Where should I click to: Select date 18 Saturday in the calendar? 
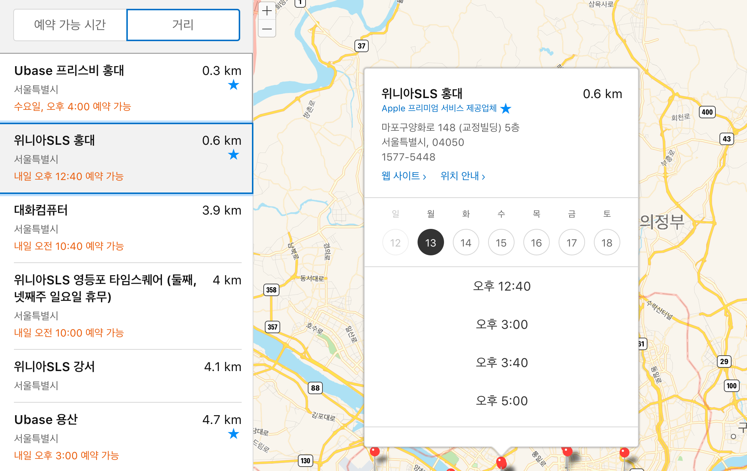click(607, 242)
